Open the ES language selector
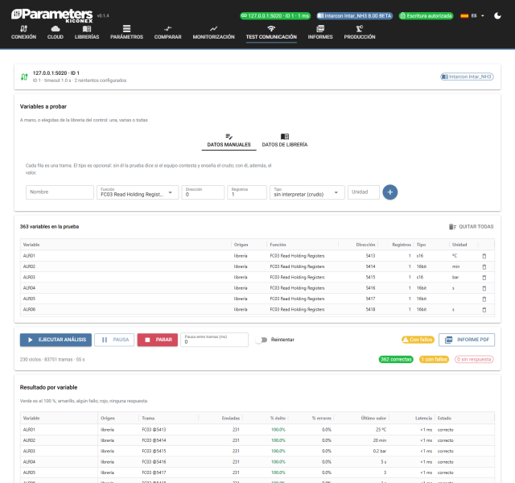Viewport: 515px width, 483px height. (x=472, y=16)
